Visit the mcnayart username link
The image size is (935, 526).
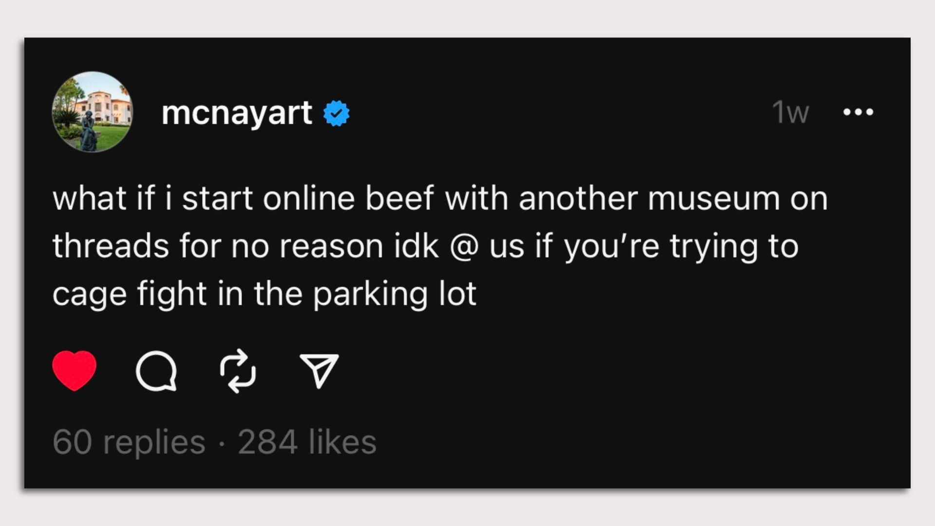pos(237,113)
